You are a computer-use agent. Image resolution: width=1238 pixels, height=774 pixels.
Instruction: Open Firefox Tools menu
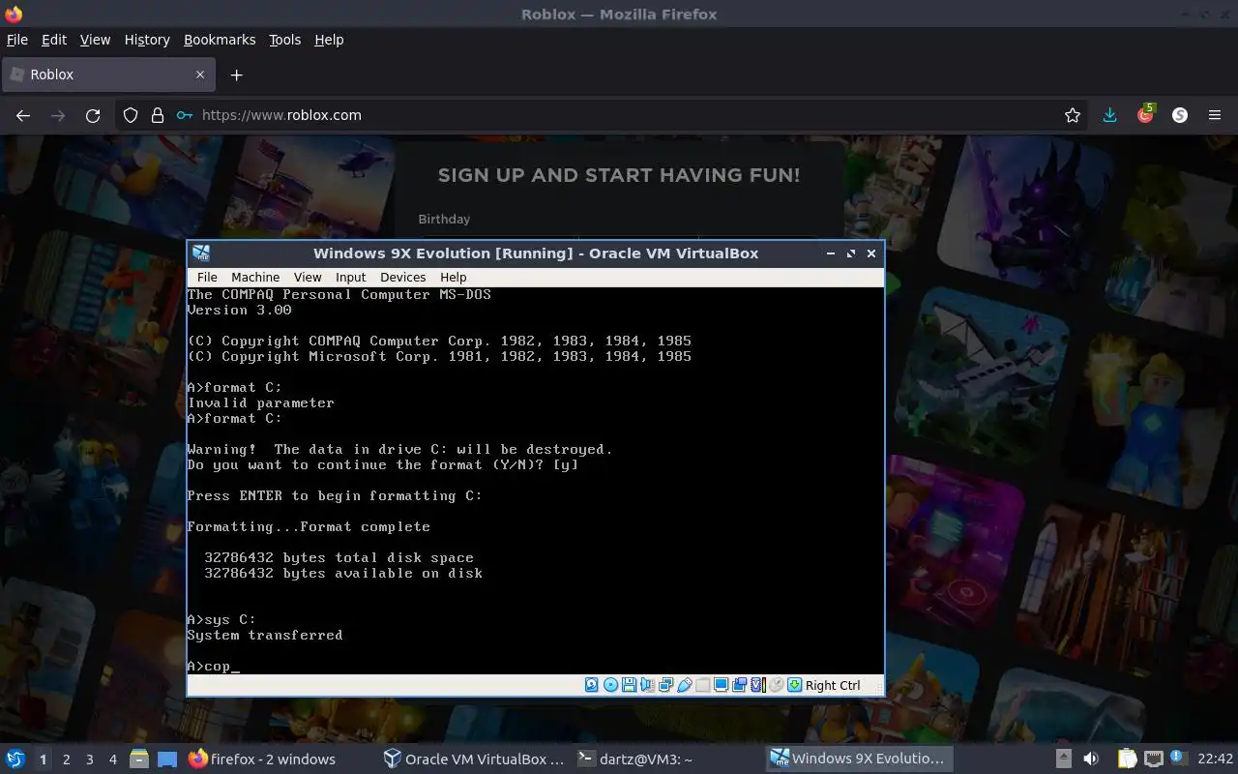(x=284, y=40)
